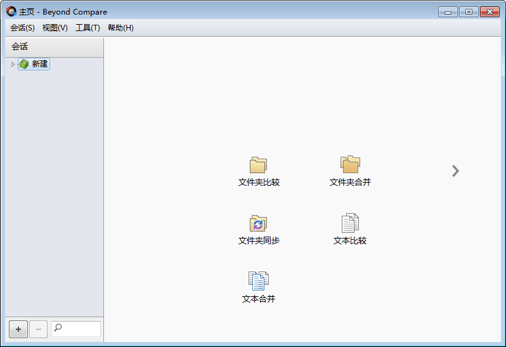Click the minus remove session button
The image size is (506, 347).
click(x=39, y=329)
